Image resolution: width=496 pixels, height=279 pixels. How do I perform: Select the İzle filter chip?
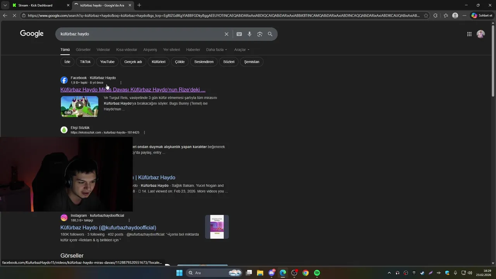[x=67, y=62]
